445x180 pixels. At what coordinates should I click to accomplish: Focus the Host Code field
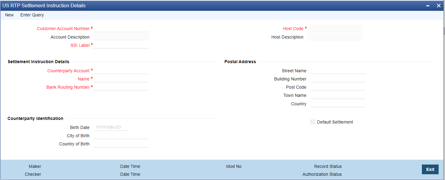[x=335, y=29]
